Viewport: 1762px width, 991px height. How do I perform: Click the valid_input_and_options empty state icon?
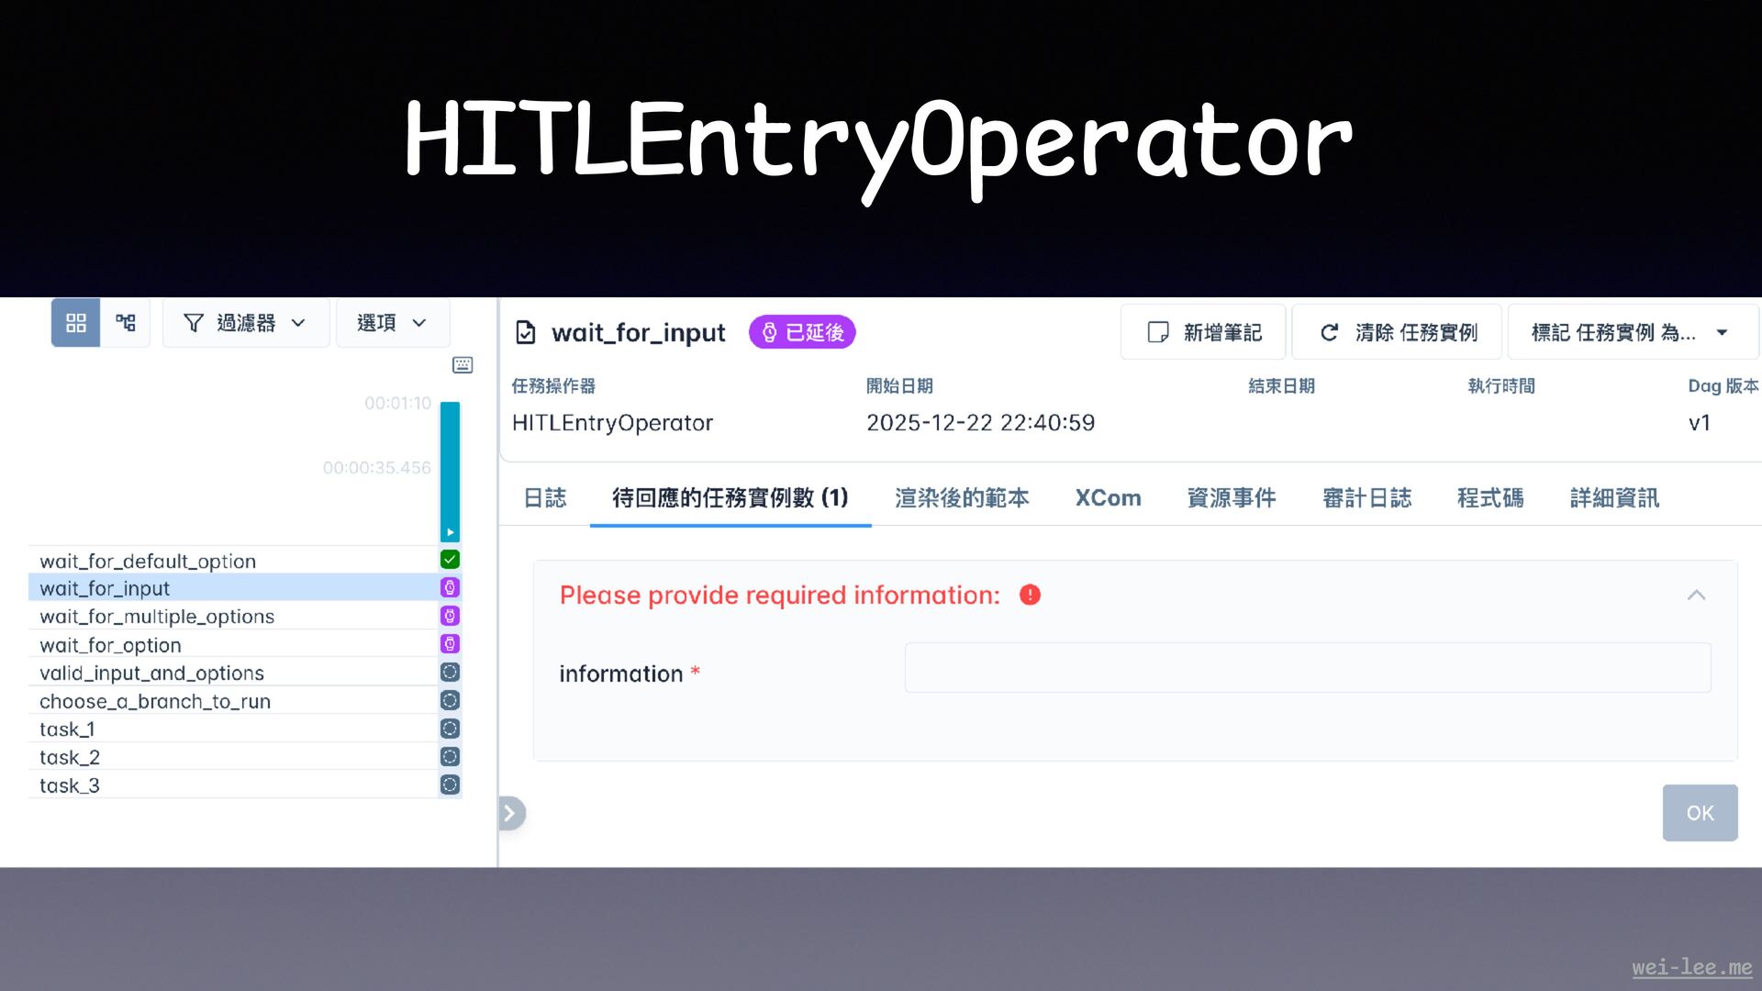450,673
